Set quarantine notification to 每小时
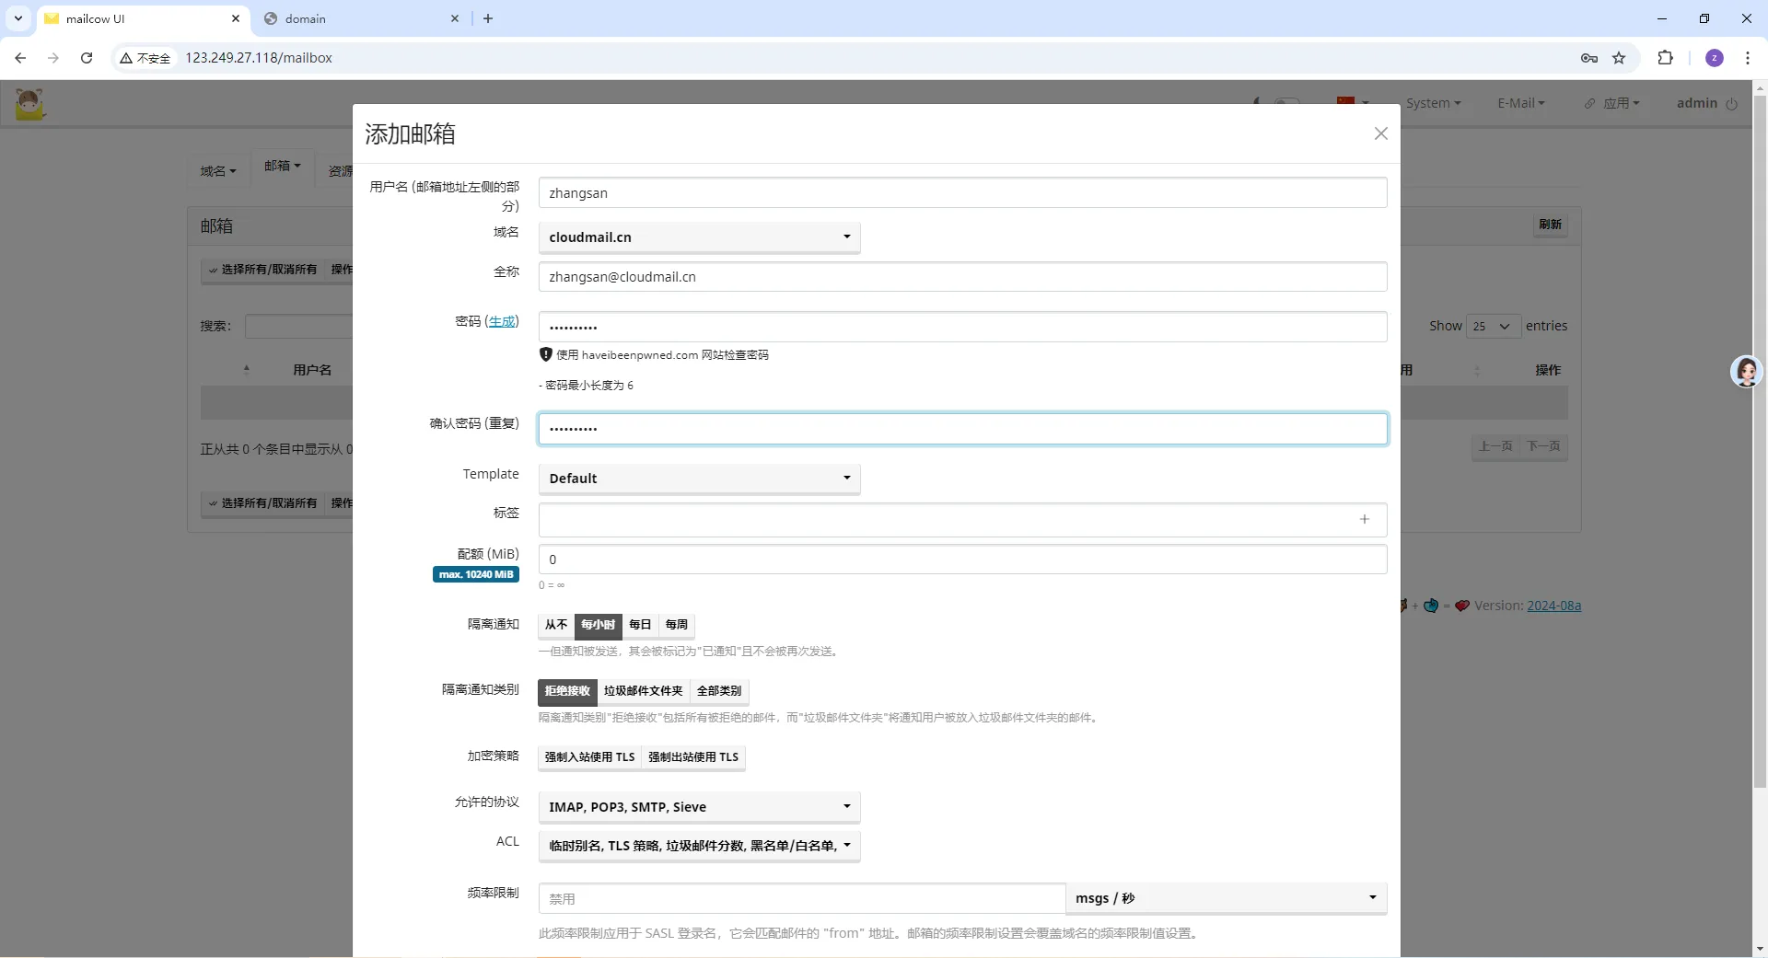Viewport: 1768px width, 958px height. (x=599, y=625)
